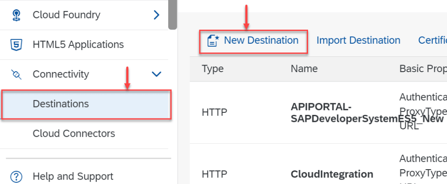
Task: Click the partially visible Certificates button
Action: 432,41
